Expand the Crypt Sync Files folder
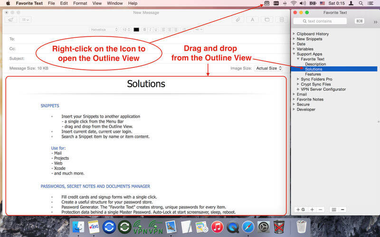This screenshot has width=380, height=237. coord(298,84)
